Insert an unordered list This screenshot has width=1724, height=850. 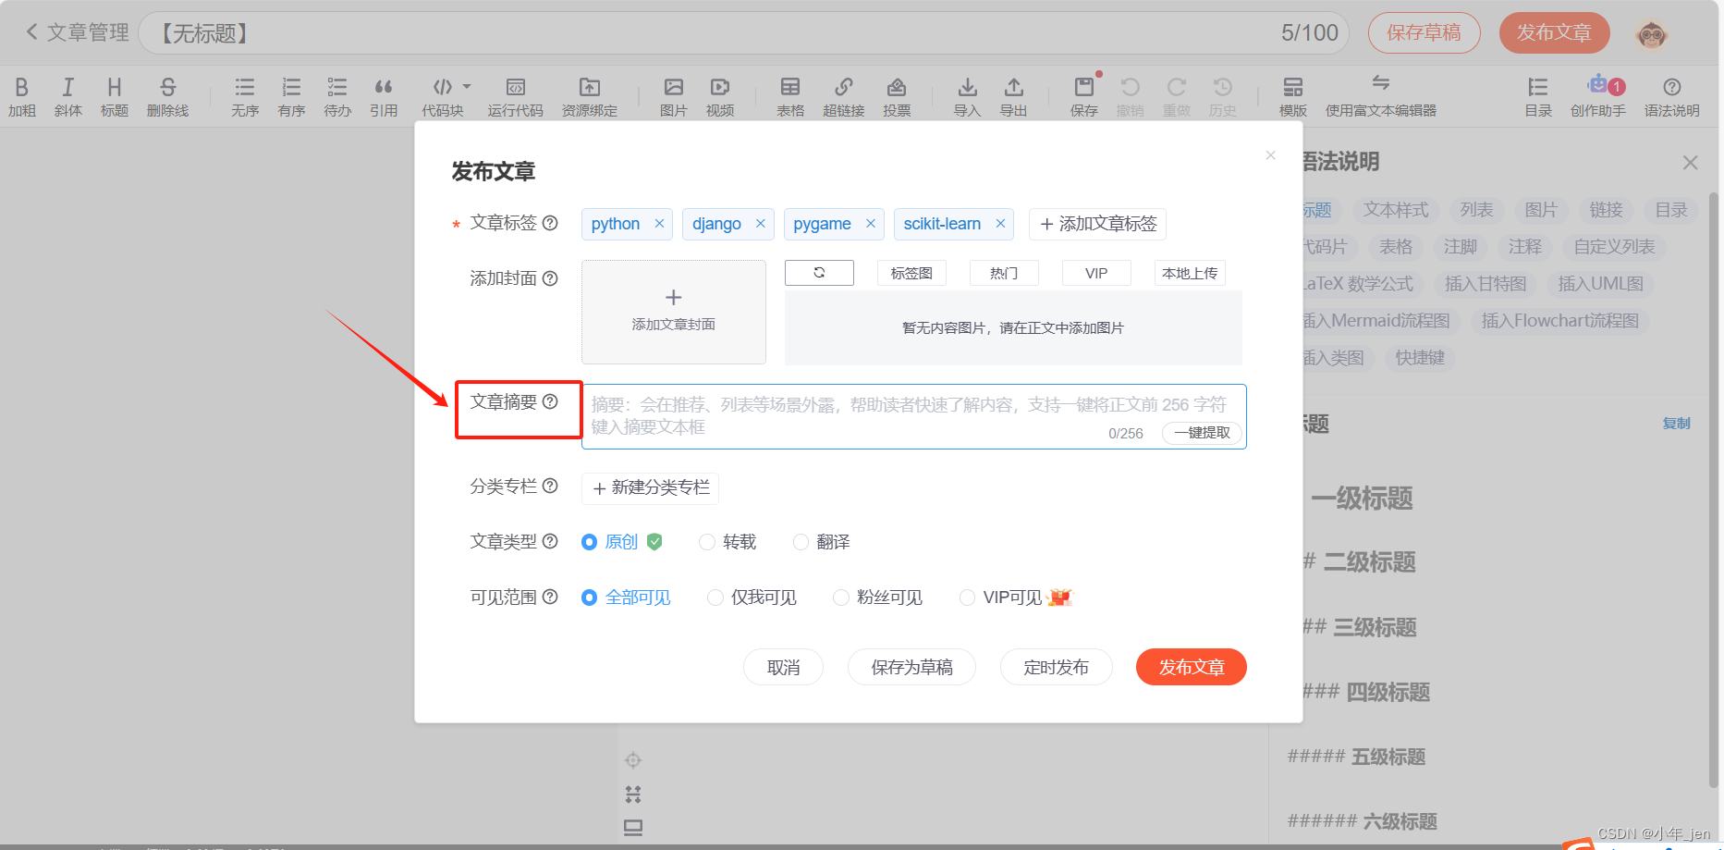[245, 96]
